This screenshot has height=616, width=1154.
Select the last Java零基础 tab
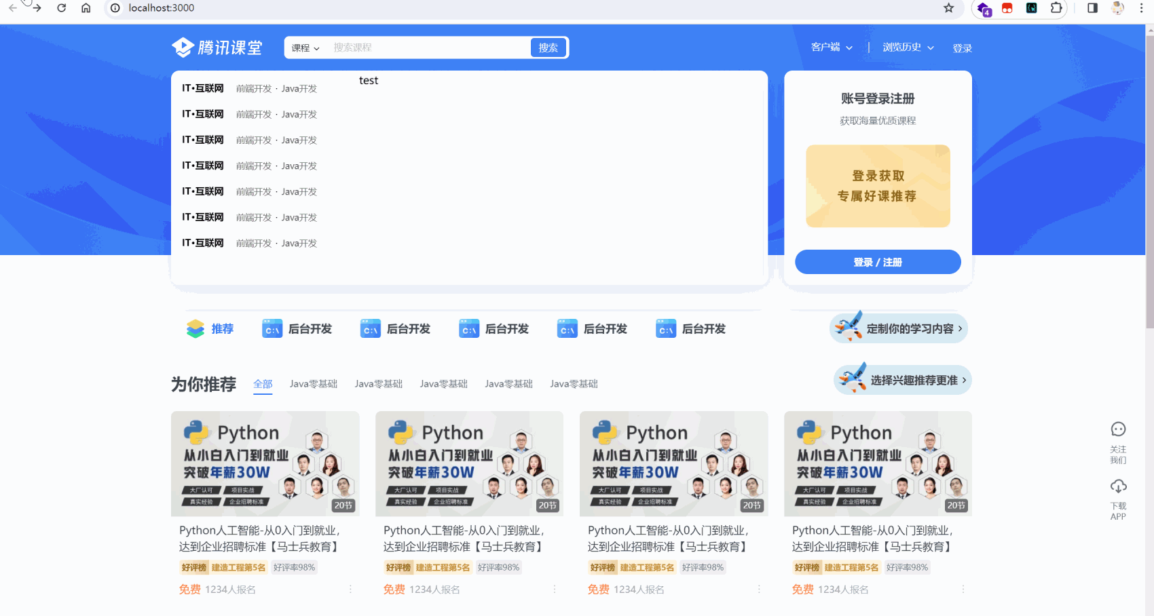click(x=574, y=384)
